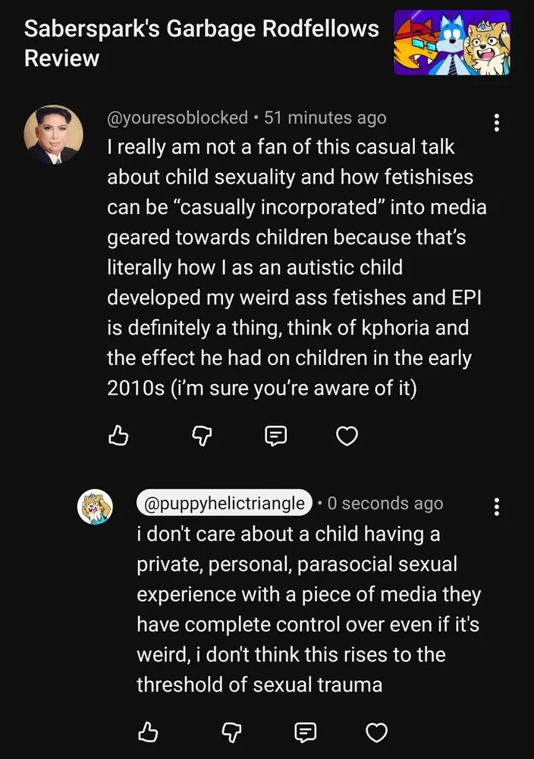
Task: Click the highlighted @puppyhelictriangle username
Action: coord(224,503)
